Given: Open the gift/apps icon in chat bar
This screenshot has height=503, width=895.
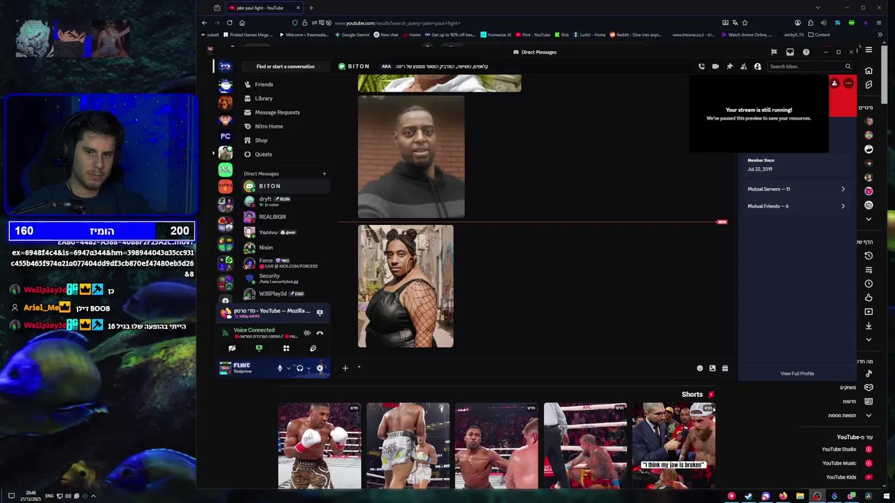Looking at the screenshot, I should point(725,368).
